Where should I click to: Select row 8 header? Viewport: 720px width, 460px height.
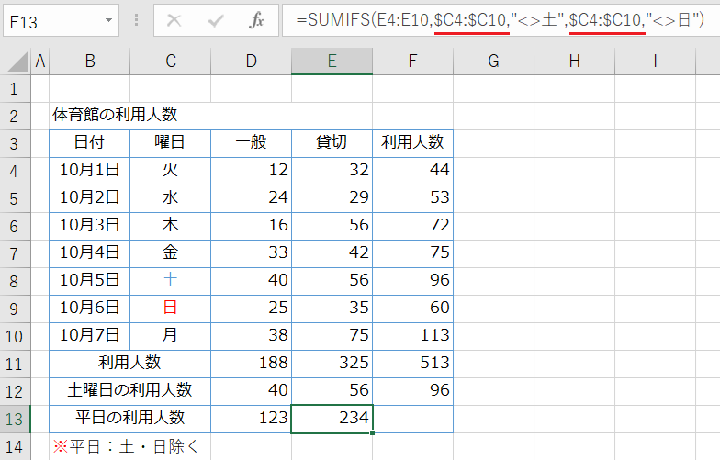(15, 281)
